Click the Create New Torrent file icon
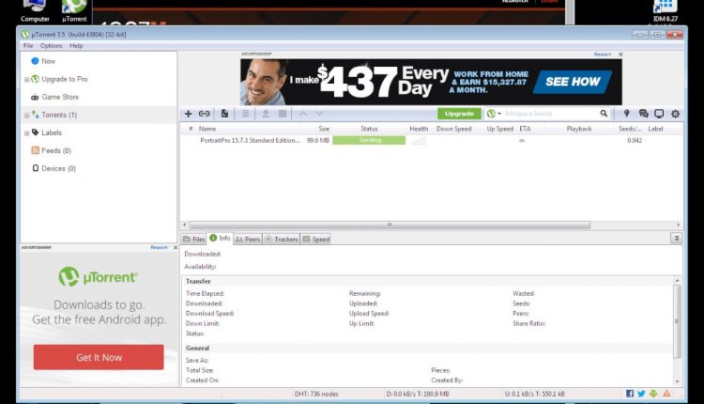This screenshot has width=704, height=404. tap(224, 114)
